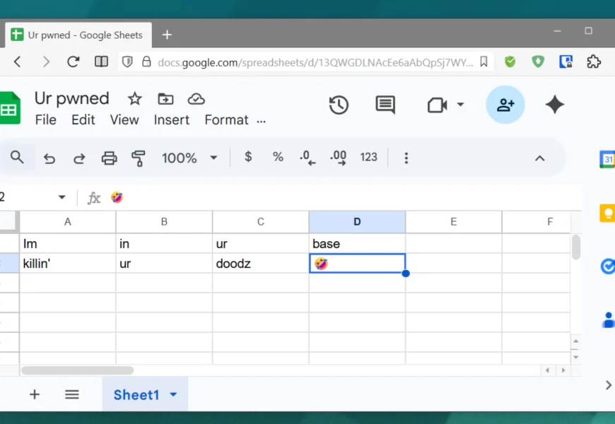Select column E header
Screen dimensions: 615x424
pos(453,222)
